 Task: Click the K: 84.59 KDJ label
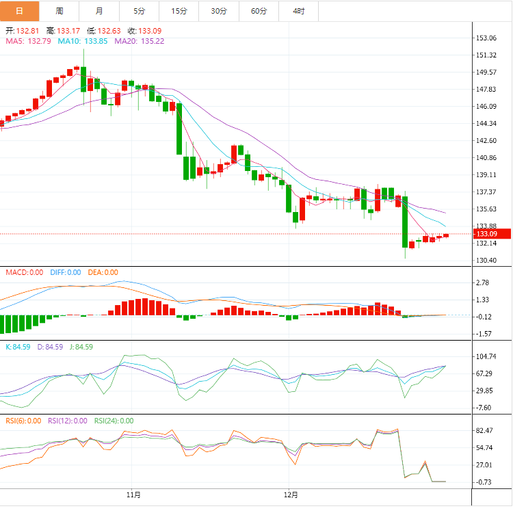point(18,347)
